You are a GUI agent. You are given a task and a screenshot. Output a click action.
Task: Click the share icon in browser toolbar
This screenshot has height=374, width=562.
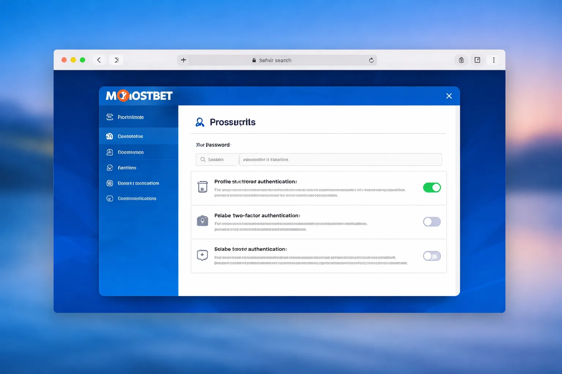tap(461, 60)
